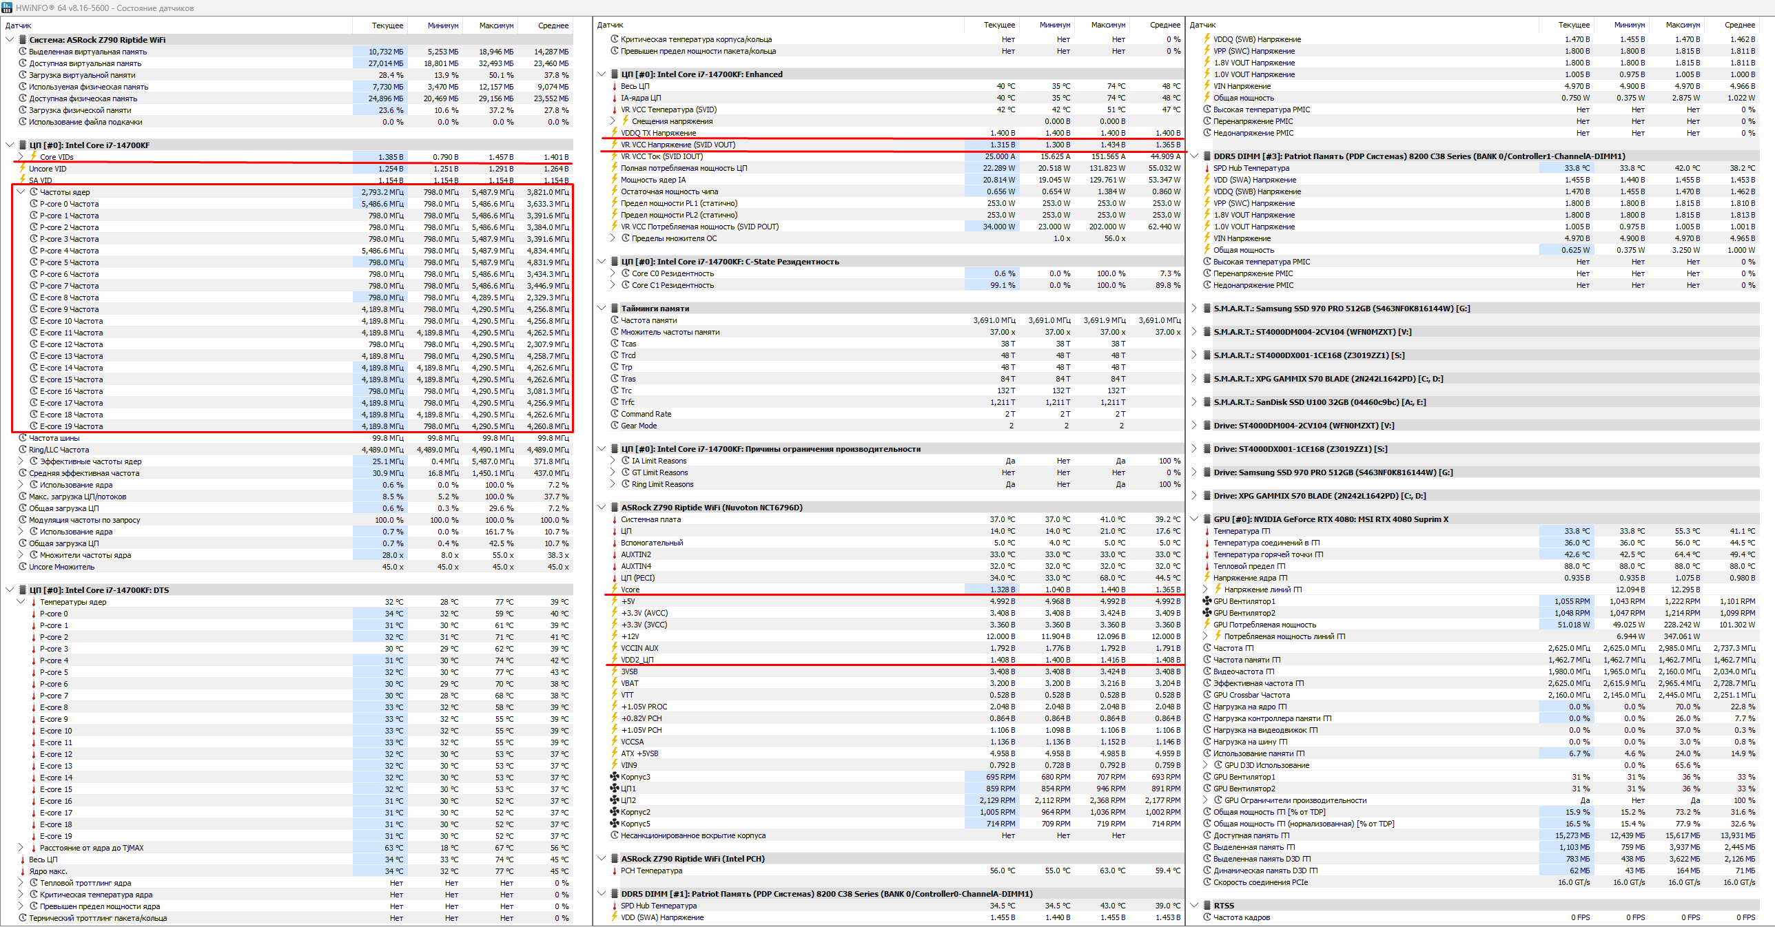
Task: Click the HWiNFO app icon in title bar
Action: tap(7, 8)
